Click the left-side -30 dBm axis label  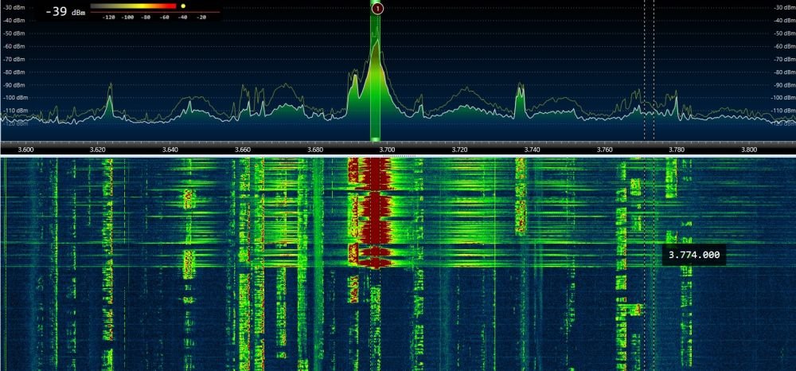[x=15, y=8]
